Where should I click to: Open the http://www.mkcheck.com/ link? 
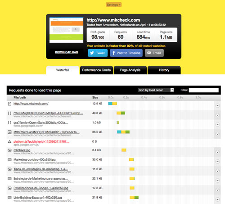(x=31, y=104)
